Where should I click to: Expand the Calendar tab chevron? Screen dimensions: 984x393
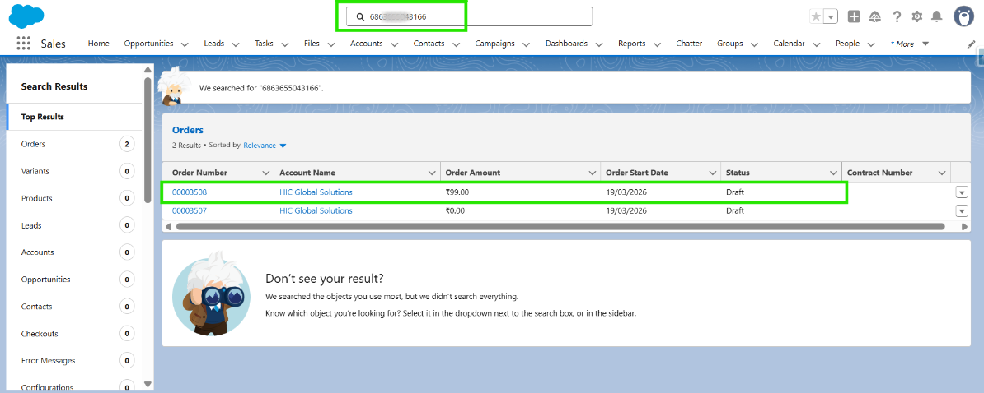(x=817, y=44)
